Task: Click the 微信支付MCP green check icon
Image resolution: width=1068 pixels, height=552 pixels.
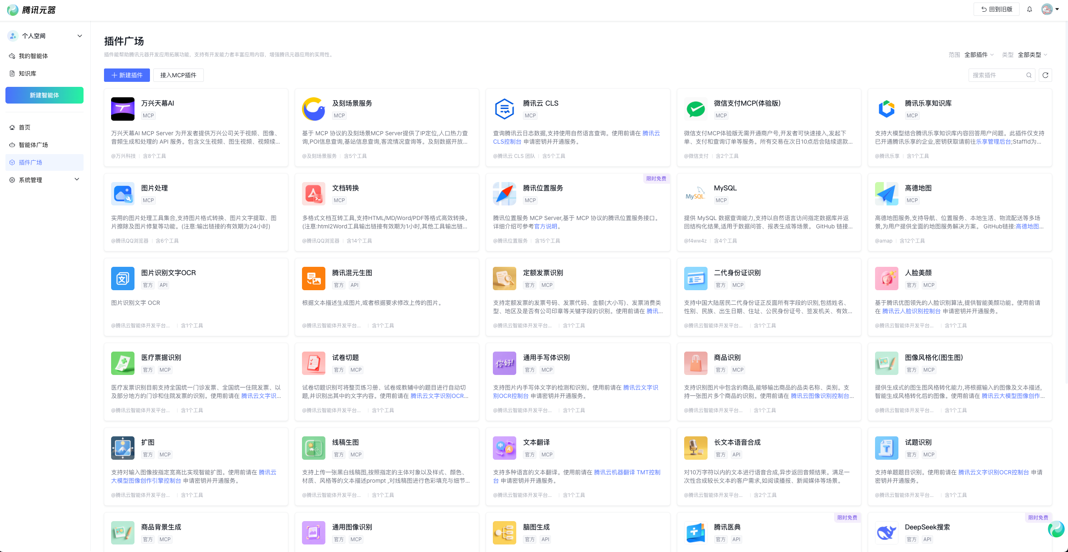Action: [x=695, y=109]
